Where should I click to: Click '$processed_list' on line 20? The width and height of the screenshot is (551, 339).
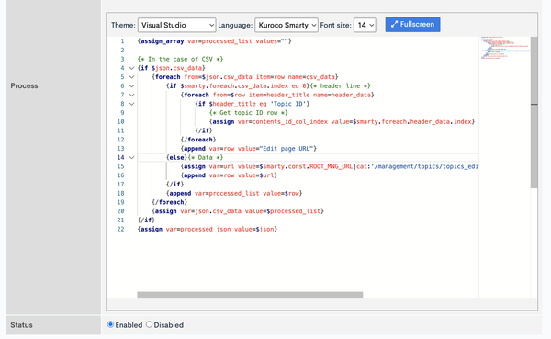tap(294, 211)
